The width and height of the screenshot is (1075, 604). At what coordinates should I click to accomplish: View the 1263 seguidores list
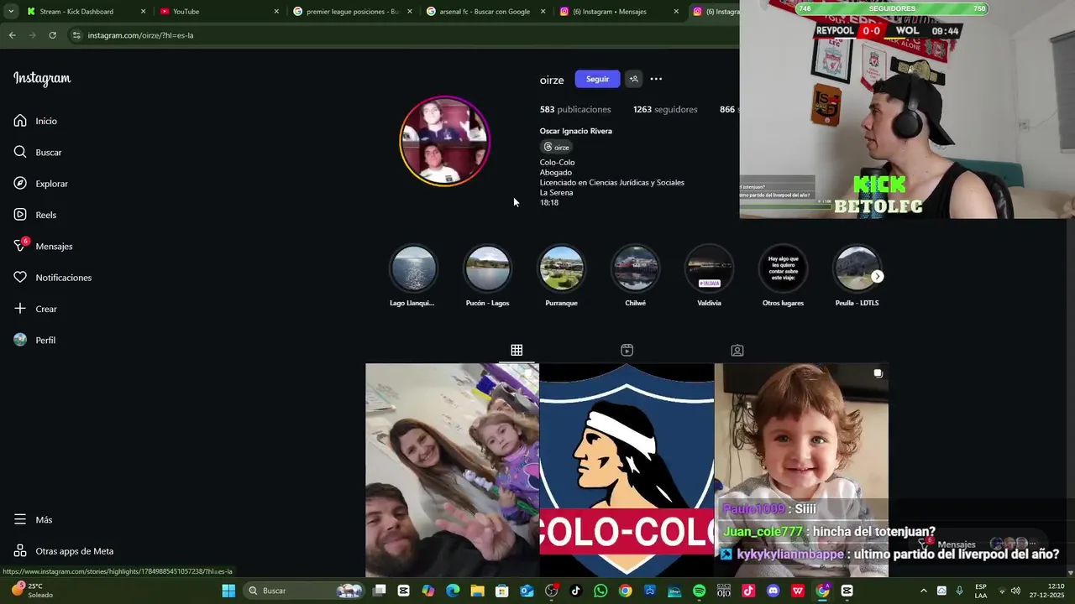tap(665, 109)
